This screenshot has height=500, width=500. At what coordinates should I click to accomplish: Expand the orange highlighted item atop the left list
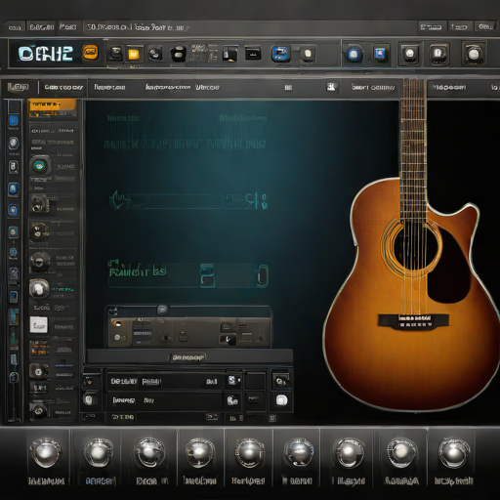pos(53,107)
